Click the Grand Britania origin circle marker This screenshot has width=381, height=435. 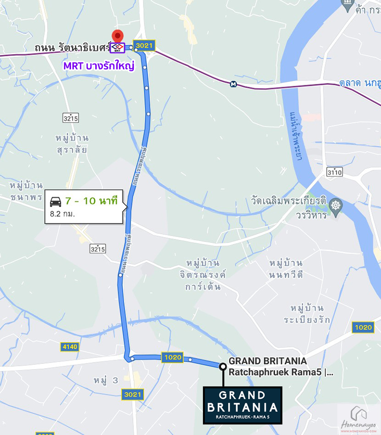point(223,367)
